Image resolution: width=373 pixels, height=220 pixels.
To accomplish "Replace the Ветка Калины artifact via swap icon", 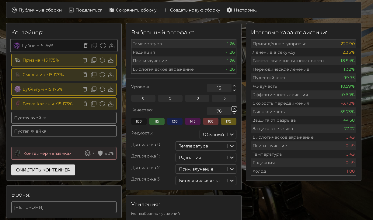I will coord(102,104).
